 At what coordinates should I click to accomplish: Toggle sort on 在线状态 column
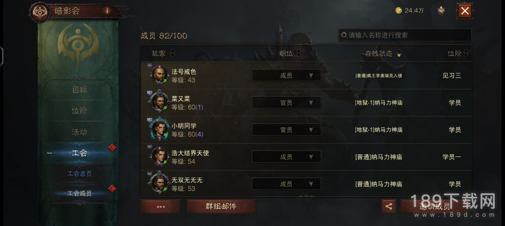399,53
